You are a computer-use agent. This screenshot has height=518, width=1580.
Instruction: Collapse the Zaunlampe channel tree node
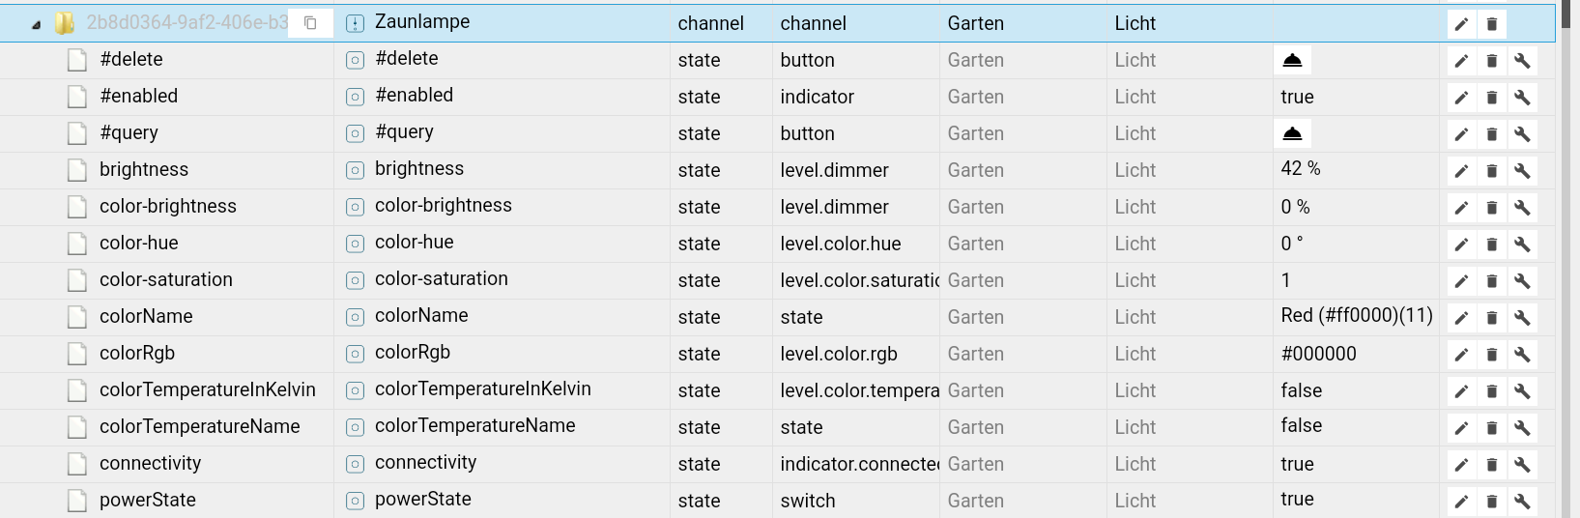pos(36,25)
